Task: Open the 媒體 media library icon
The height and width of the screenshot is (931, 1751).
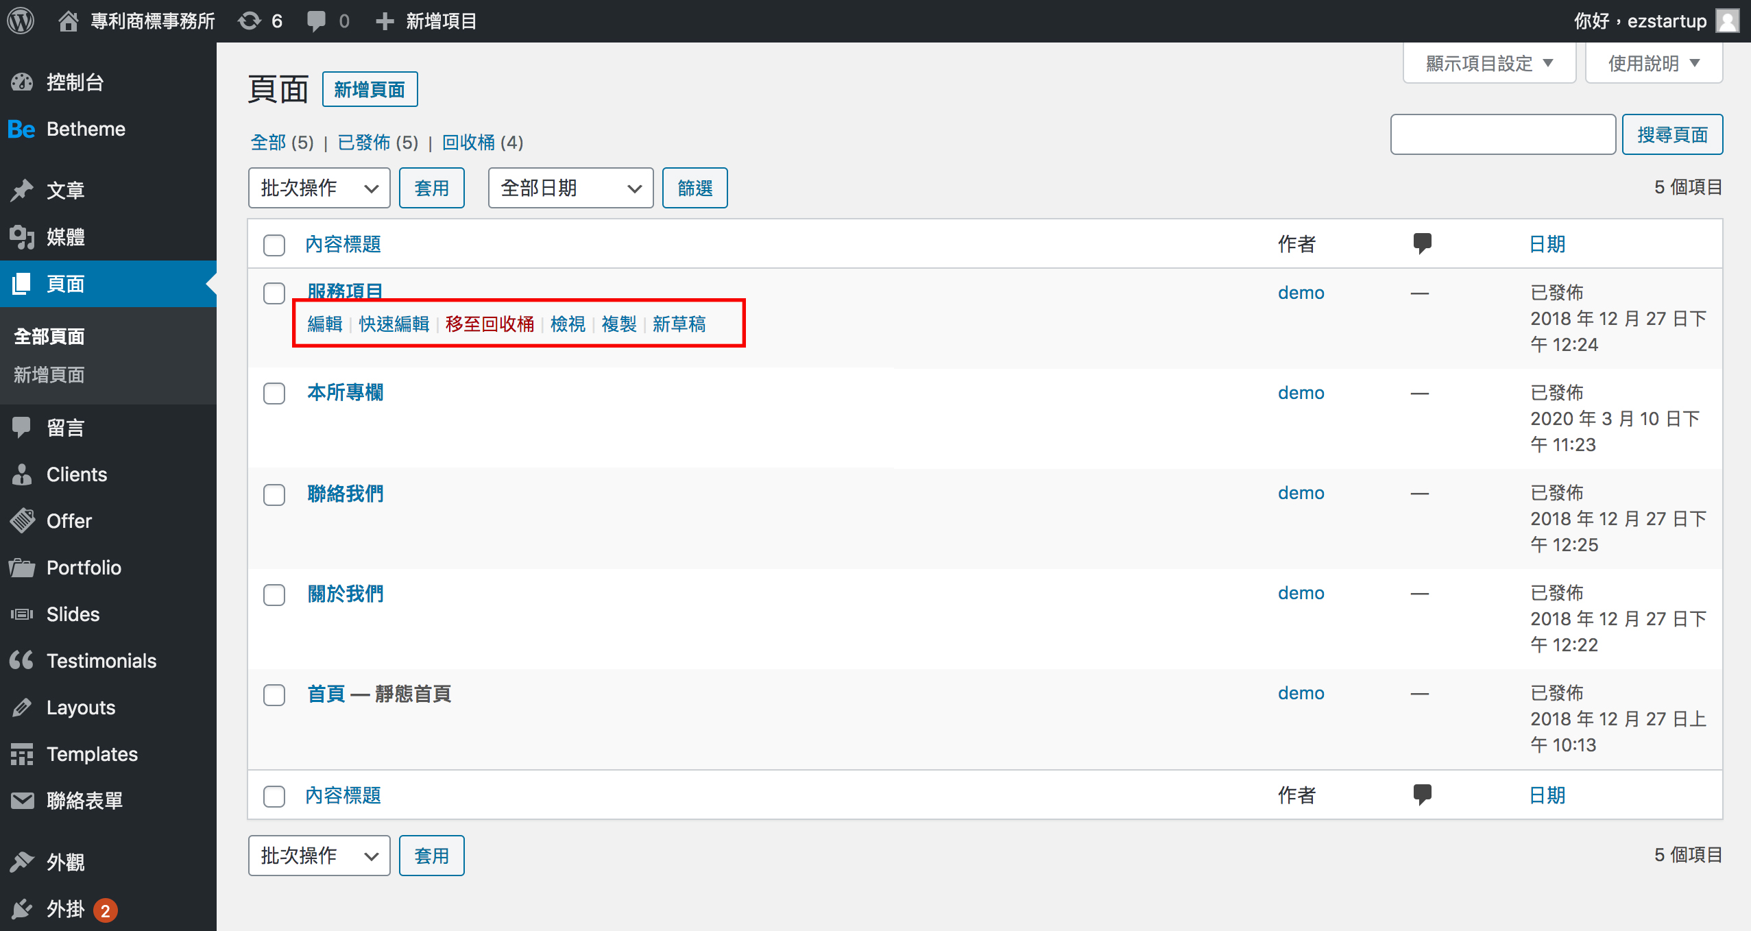Action: click(x=23, y=237)
